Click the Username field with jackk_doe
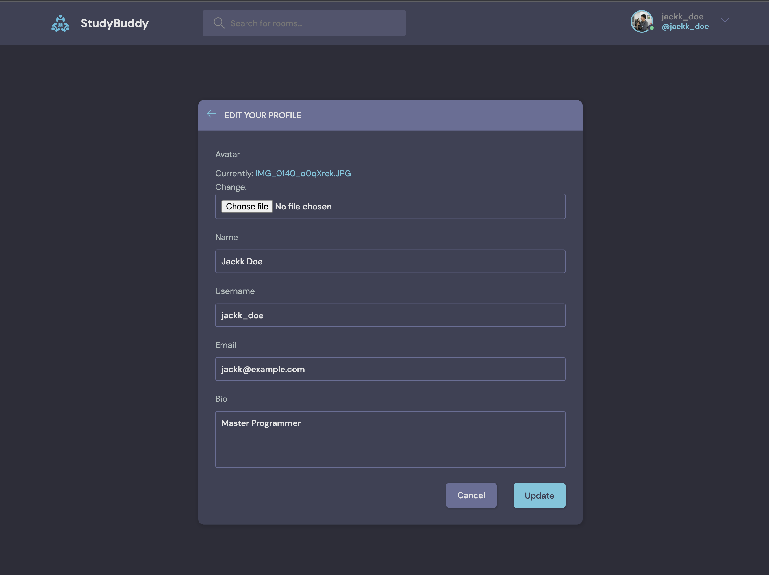Viewport: 769px width, 575px height. (x=390, y=315)
